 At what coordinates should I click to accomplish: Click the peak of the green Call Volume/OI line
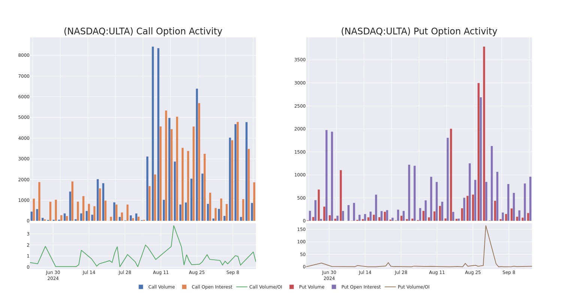(x=173, y=225)
